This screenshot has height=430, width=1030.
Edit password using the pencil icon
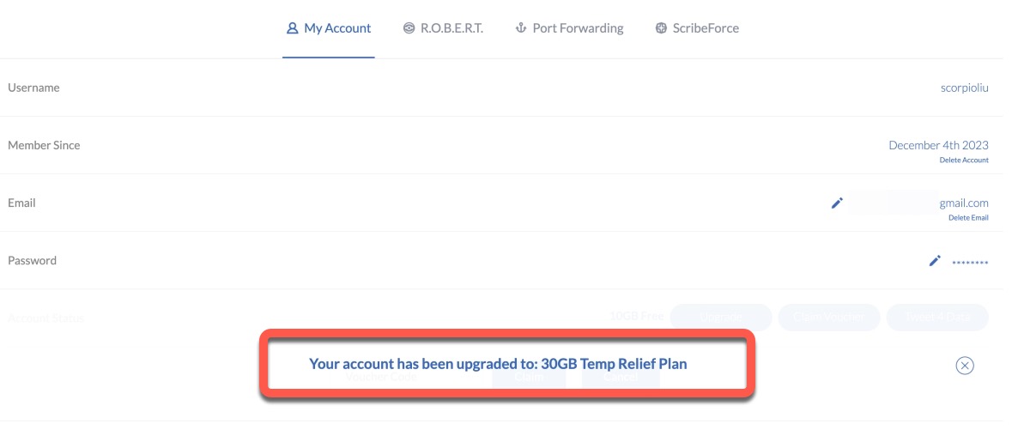click(935, 261)
